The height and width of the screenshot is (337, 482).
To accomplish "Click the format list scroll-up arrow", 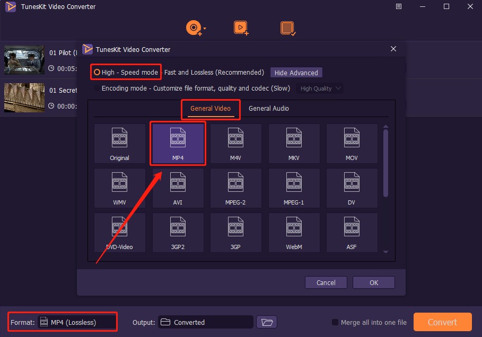I will pos(386,126).
